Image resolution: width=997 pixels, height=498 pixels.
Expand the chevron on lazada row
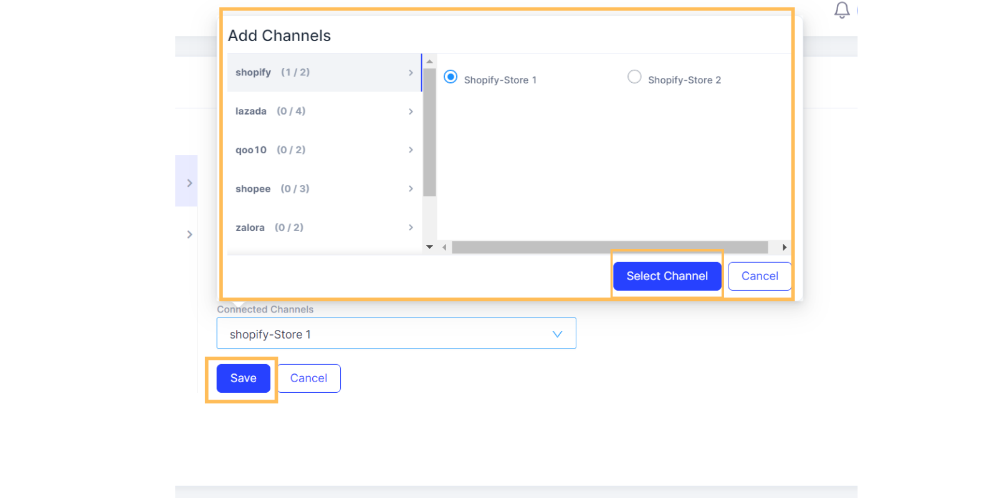(x=411, y=111)
